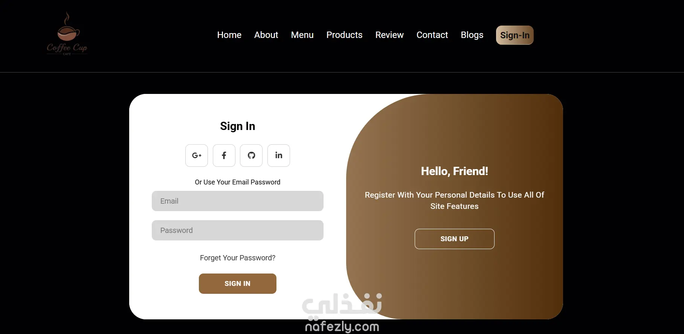Sign in with the Google Plus icon
684x334 pixels.
[x=197, y=156]
